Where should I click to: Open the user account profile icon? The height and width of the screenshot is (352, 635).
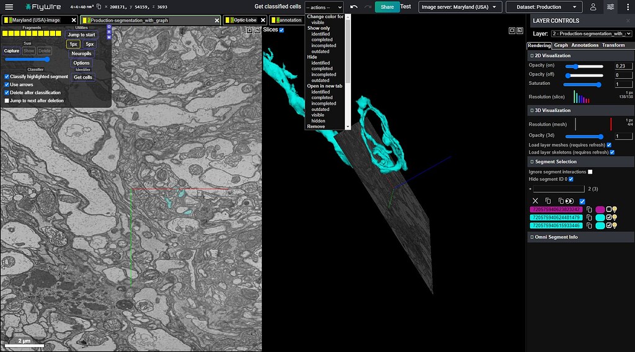(x=593, y=7)
